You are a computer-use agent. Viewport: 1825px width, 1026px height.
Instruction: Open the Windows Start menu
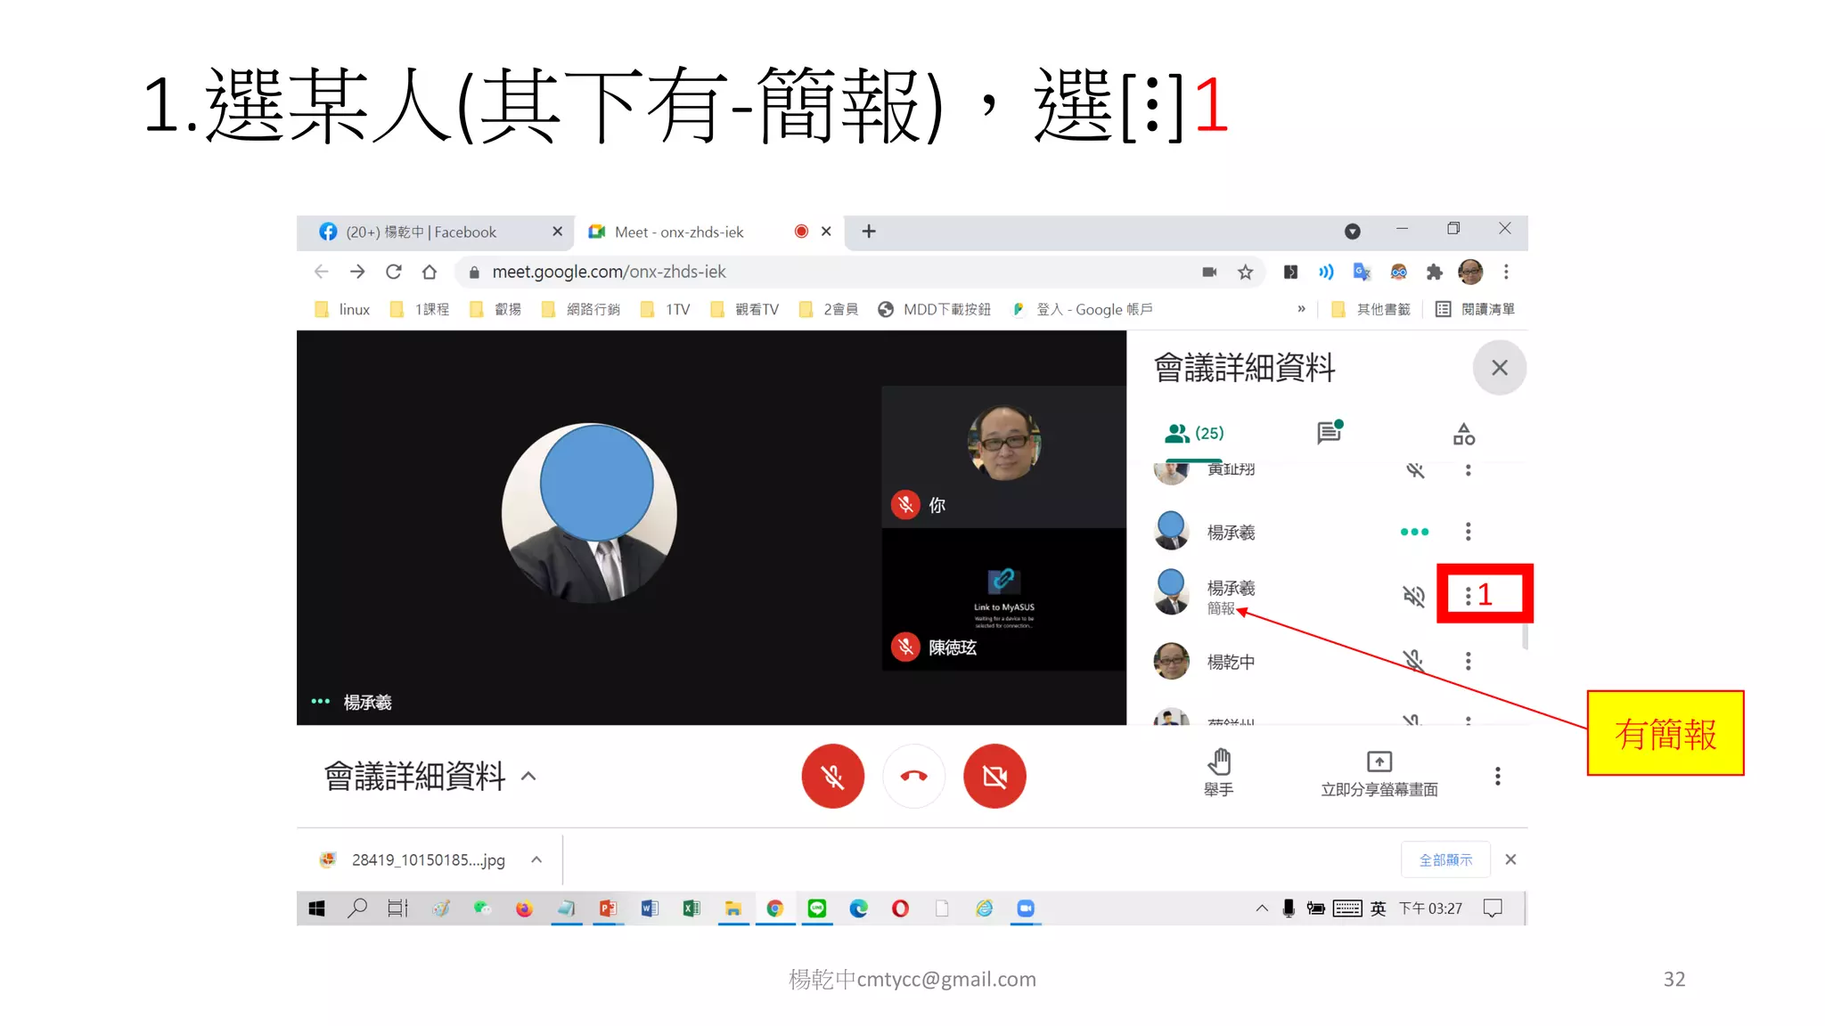tap(316, 908)
